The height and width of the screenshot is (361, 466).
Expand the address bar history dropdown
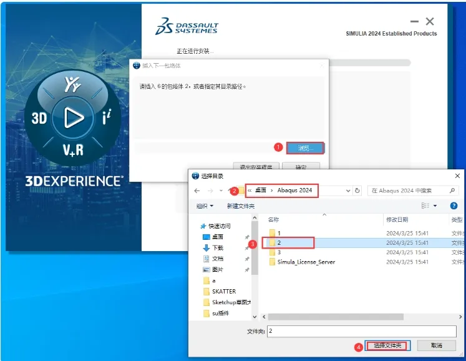coord(348,190)
